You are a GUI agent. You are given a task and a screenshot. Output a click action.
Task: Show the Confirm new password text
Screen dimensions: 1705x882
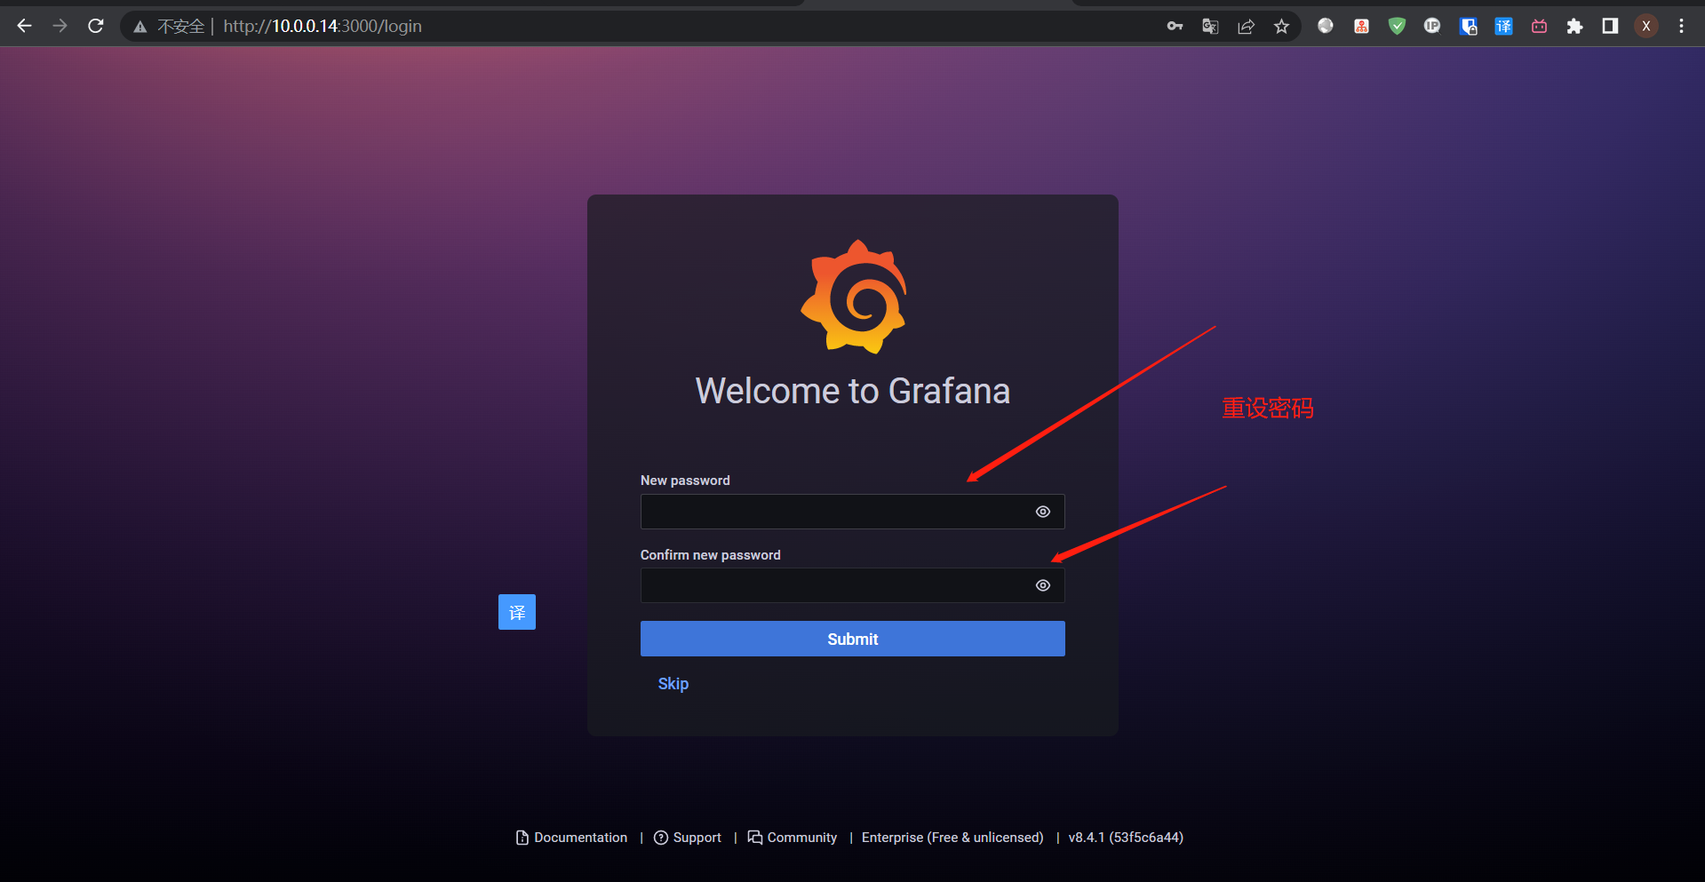(x=1043, y=585)
